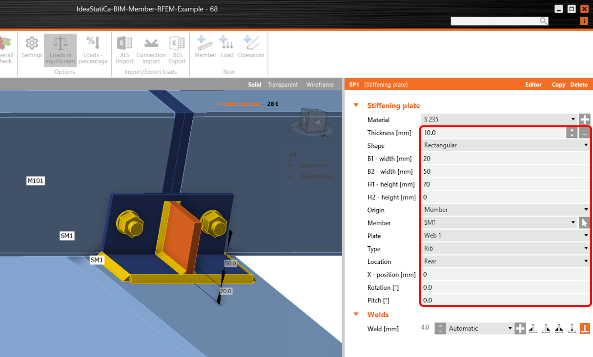Image resolution: width=593 pixels, height=357 pixels.
Task: Pick member with cursor icon beside SM1
Action: point(584,223)
